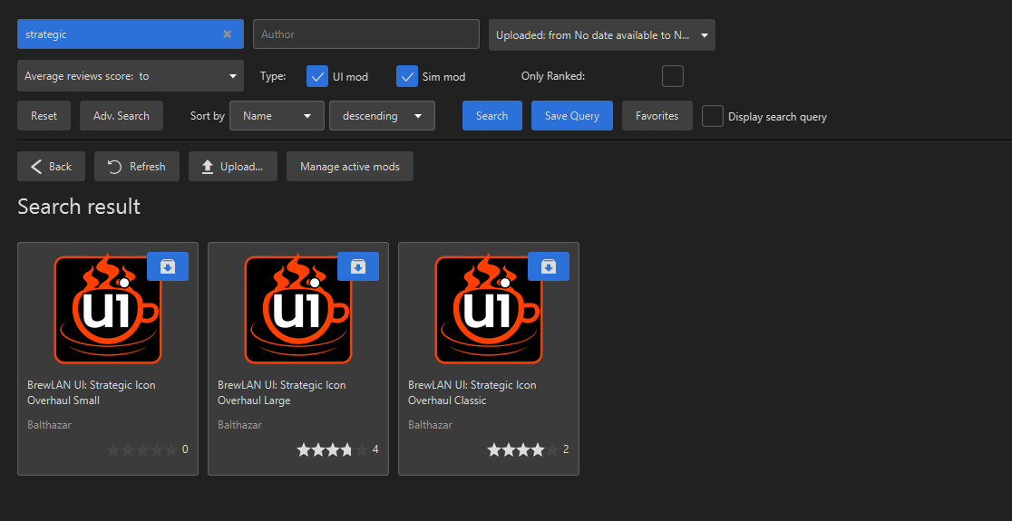Open Adv. Search options
This screenshot has height=521, width=1012.
click(x=122, y=116)
